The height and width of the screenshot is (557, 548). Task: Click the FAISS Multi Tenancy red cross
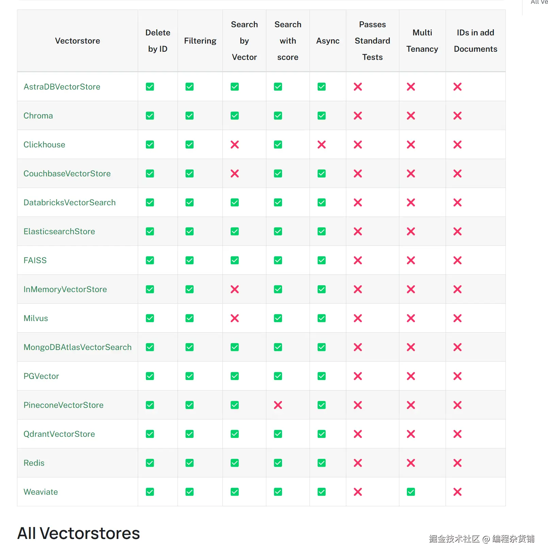(x=411, y=260)
